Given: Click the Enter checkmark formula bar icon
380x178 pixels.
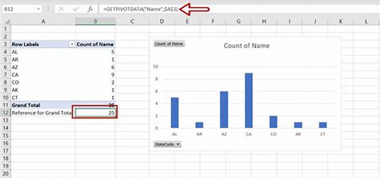Looking at the screenshot, I should (76, 9).
